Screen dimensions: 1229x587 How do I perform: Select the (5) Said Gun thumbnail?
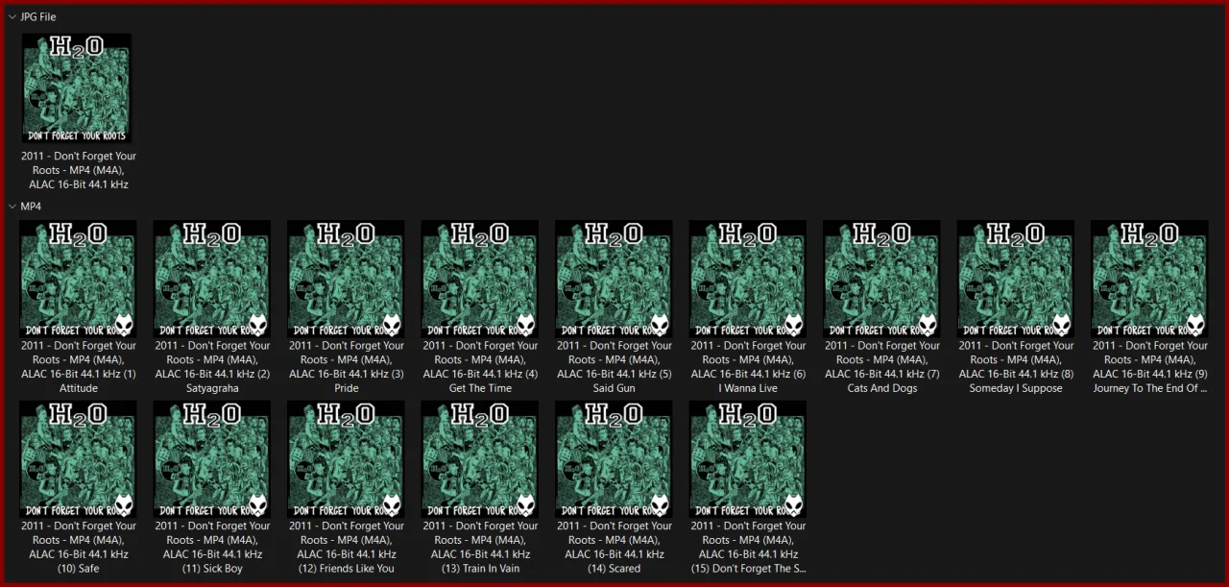614,279
